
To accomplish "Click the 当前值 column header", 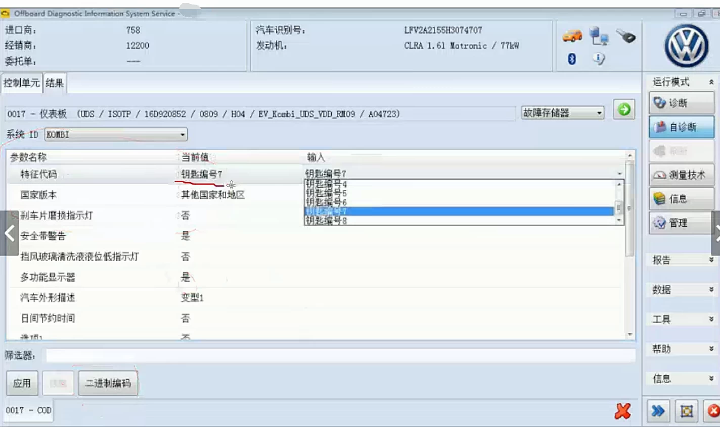I will point(195,157).
